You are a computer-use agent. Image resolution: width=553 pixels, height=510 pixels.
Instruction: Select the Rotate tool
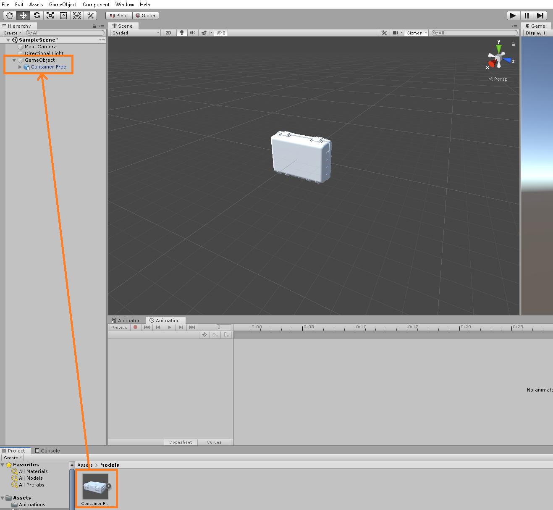click(37, 15)
